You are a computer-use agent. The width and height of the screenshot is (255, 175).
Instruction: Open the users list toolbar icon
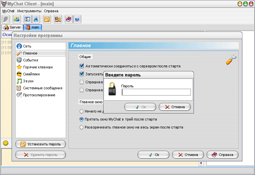point(17,19)
